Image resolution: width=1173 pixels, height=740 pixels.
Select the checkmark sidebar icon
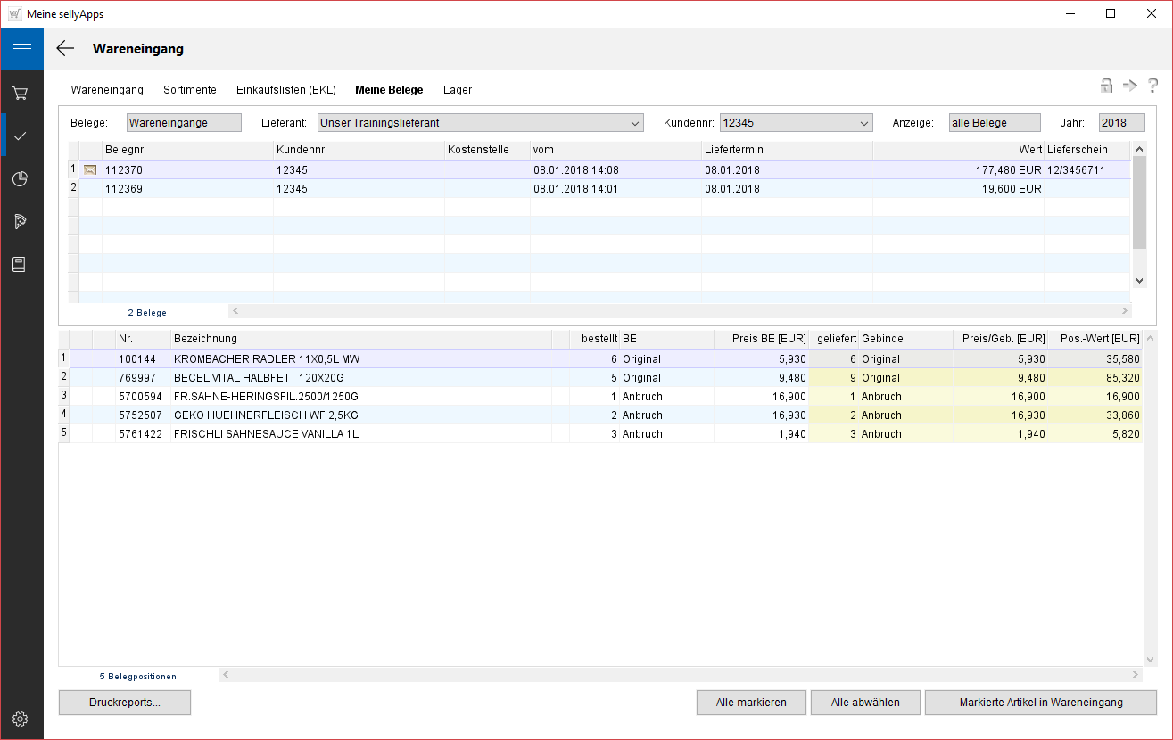tap(21, 136)
